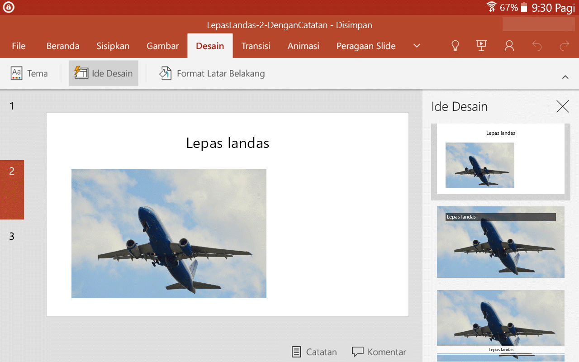Viewport: 579px width, 362px height.
Task: Select slide 2 in slide list
Action: coord(12,190)
